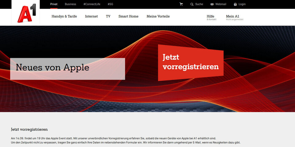Open Mein A1 account menu
295x147 pixels.
click(234, 17)
